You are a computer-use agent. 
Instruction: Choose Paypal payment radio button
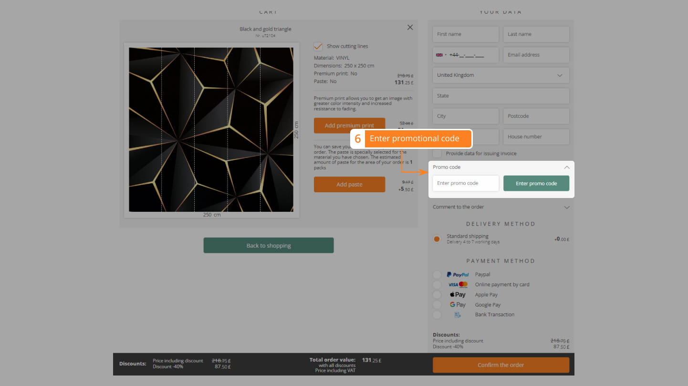click(x=437, y=274)
